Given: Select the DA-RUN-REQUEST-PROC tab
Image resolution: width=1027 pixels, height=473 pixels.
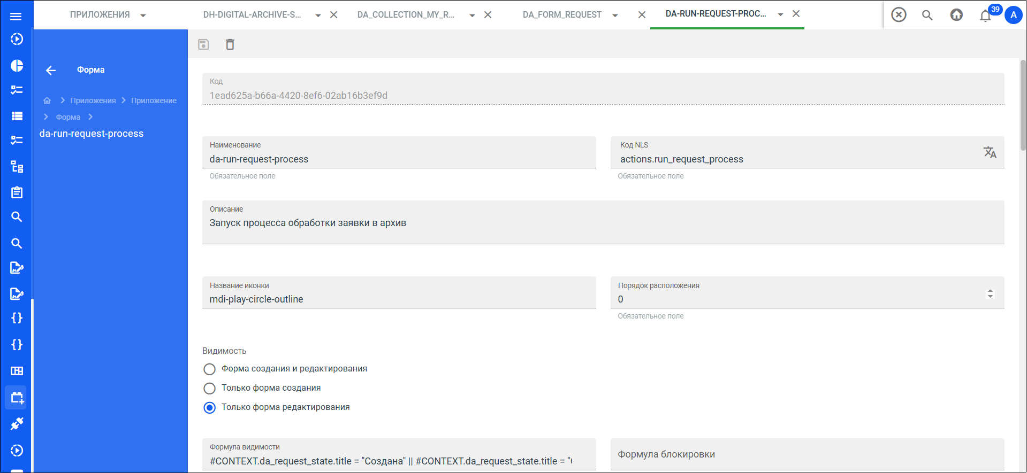Looking at the screenshot, I should [716, 14].
